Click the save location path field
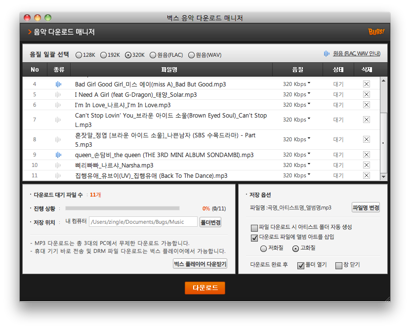Screen dimensions: 410x329 click(x=143, y=222)
